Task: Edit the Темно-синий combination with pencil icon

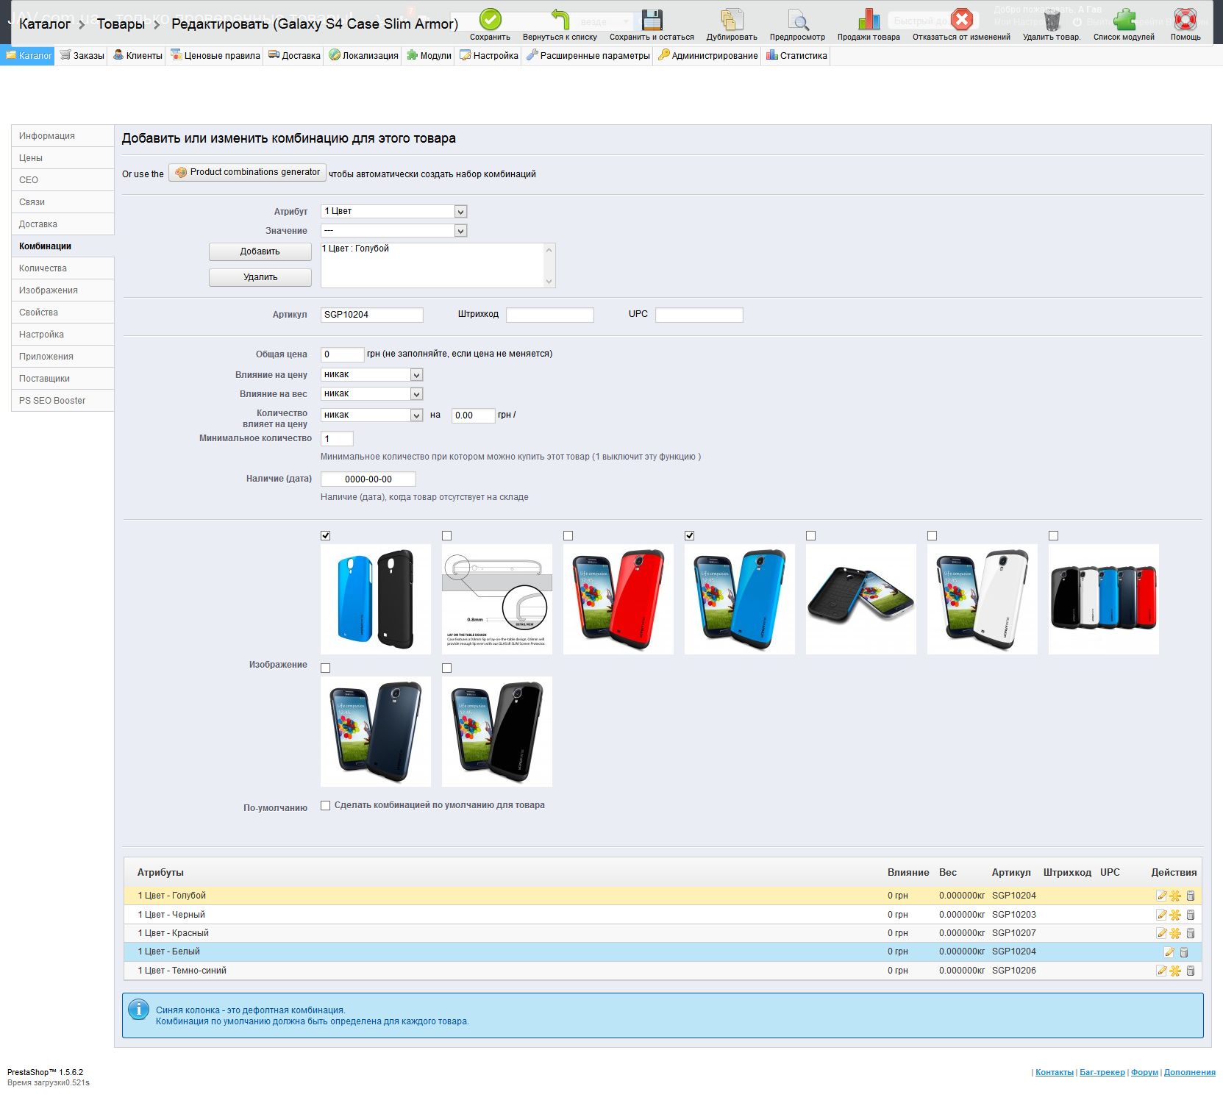Action: (1162, 971)
